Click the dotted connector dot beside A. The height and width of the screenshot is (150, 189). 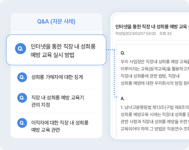pyautogui.click(x=117, y=97)
